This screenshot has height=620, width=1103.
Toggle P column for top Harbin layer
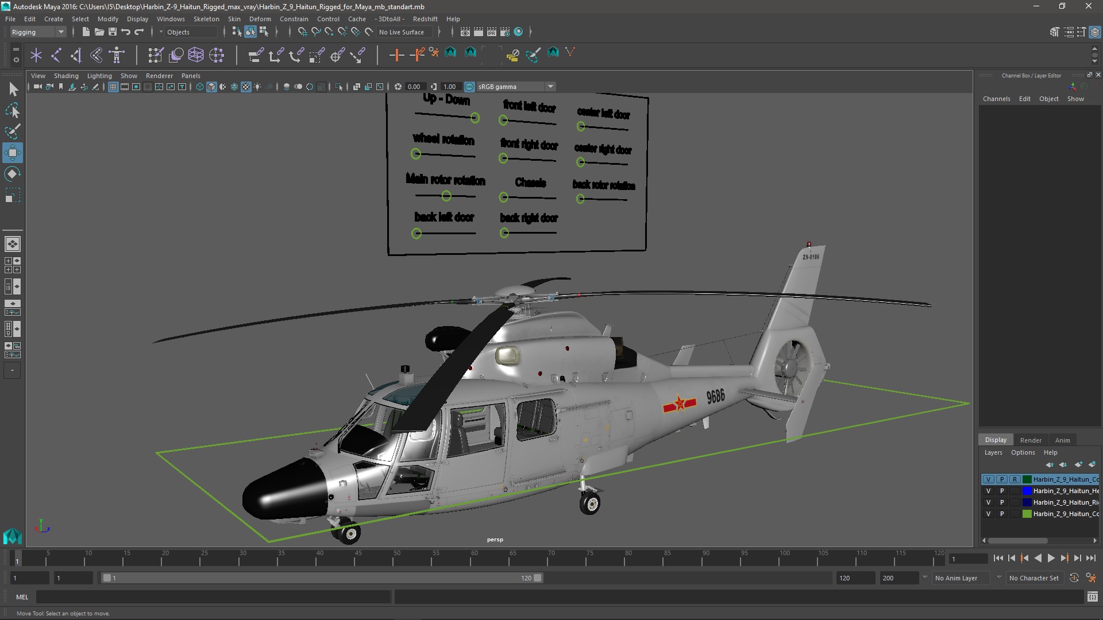[x=1001, y=478]
